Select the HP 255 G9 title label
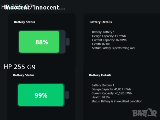This screenshot has height=120, width=160. coord(19,67)
